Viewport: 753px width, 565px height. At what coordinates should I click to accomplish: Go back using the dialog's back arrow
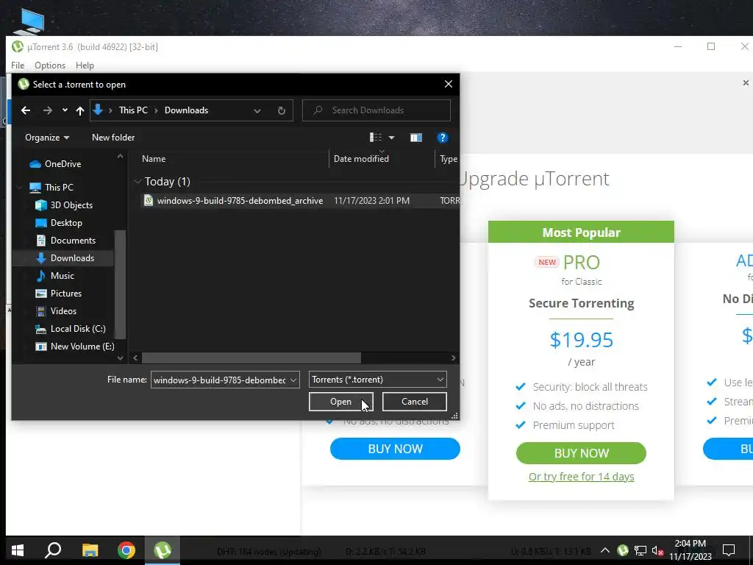pos(26,110)
